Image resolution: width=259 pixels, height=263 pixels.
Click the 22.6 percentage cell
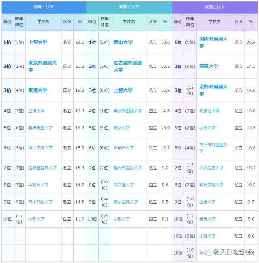coord(80,42)
